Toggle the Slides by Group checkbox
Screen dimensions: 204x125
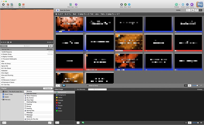tap(88, 85)
